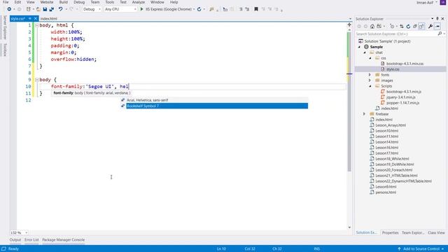Open the File menu
This screenshot has width=448, height=252.
[6, 2]
